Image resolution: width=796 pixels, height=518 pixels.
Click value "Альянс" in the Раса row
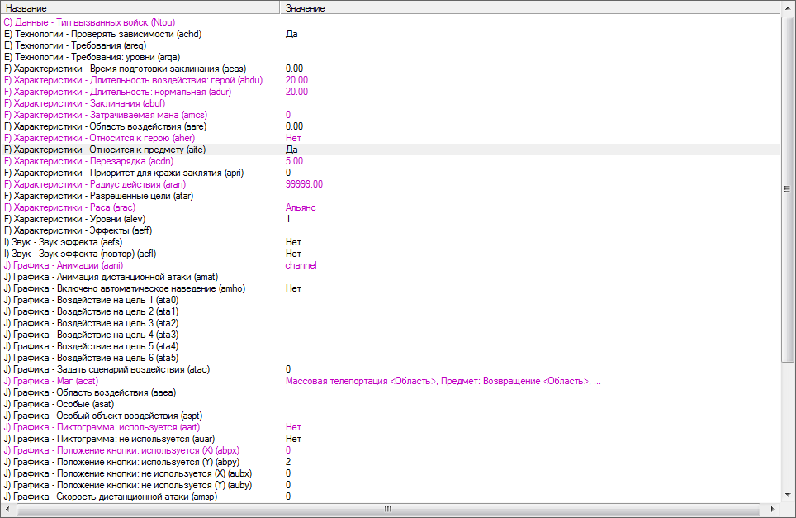(301, 207)
